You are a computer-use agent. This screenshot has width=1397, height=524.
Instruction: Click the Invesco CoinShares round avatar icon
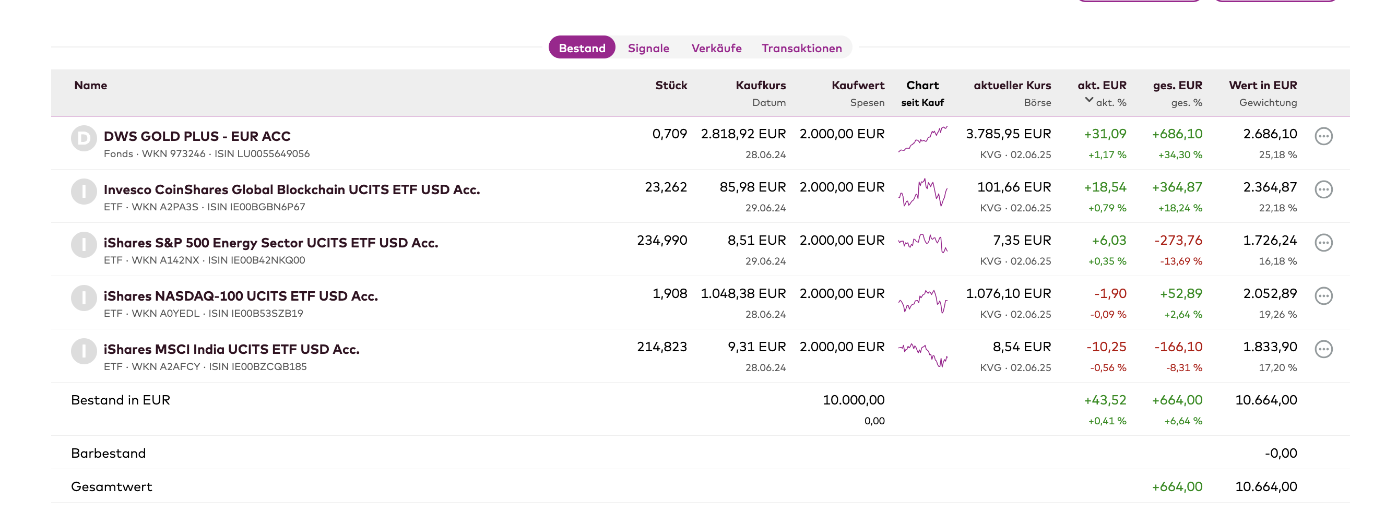(84, 192)
